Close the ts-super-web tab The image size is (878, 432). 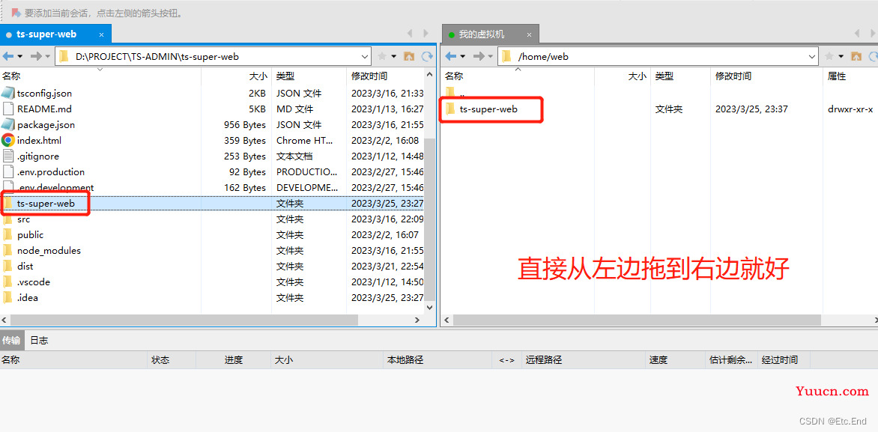point(101,34)
